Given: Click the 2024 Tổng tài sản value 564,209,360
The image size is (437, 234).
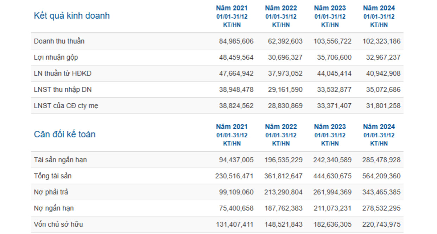Looking at the screenshot, I should tap(381, 176).
